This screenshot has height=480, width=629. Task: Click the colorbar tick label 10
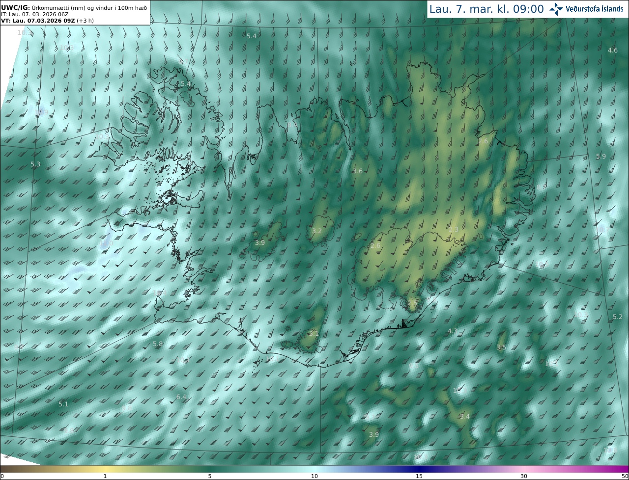[x=314, y=476]
